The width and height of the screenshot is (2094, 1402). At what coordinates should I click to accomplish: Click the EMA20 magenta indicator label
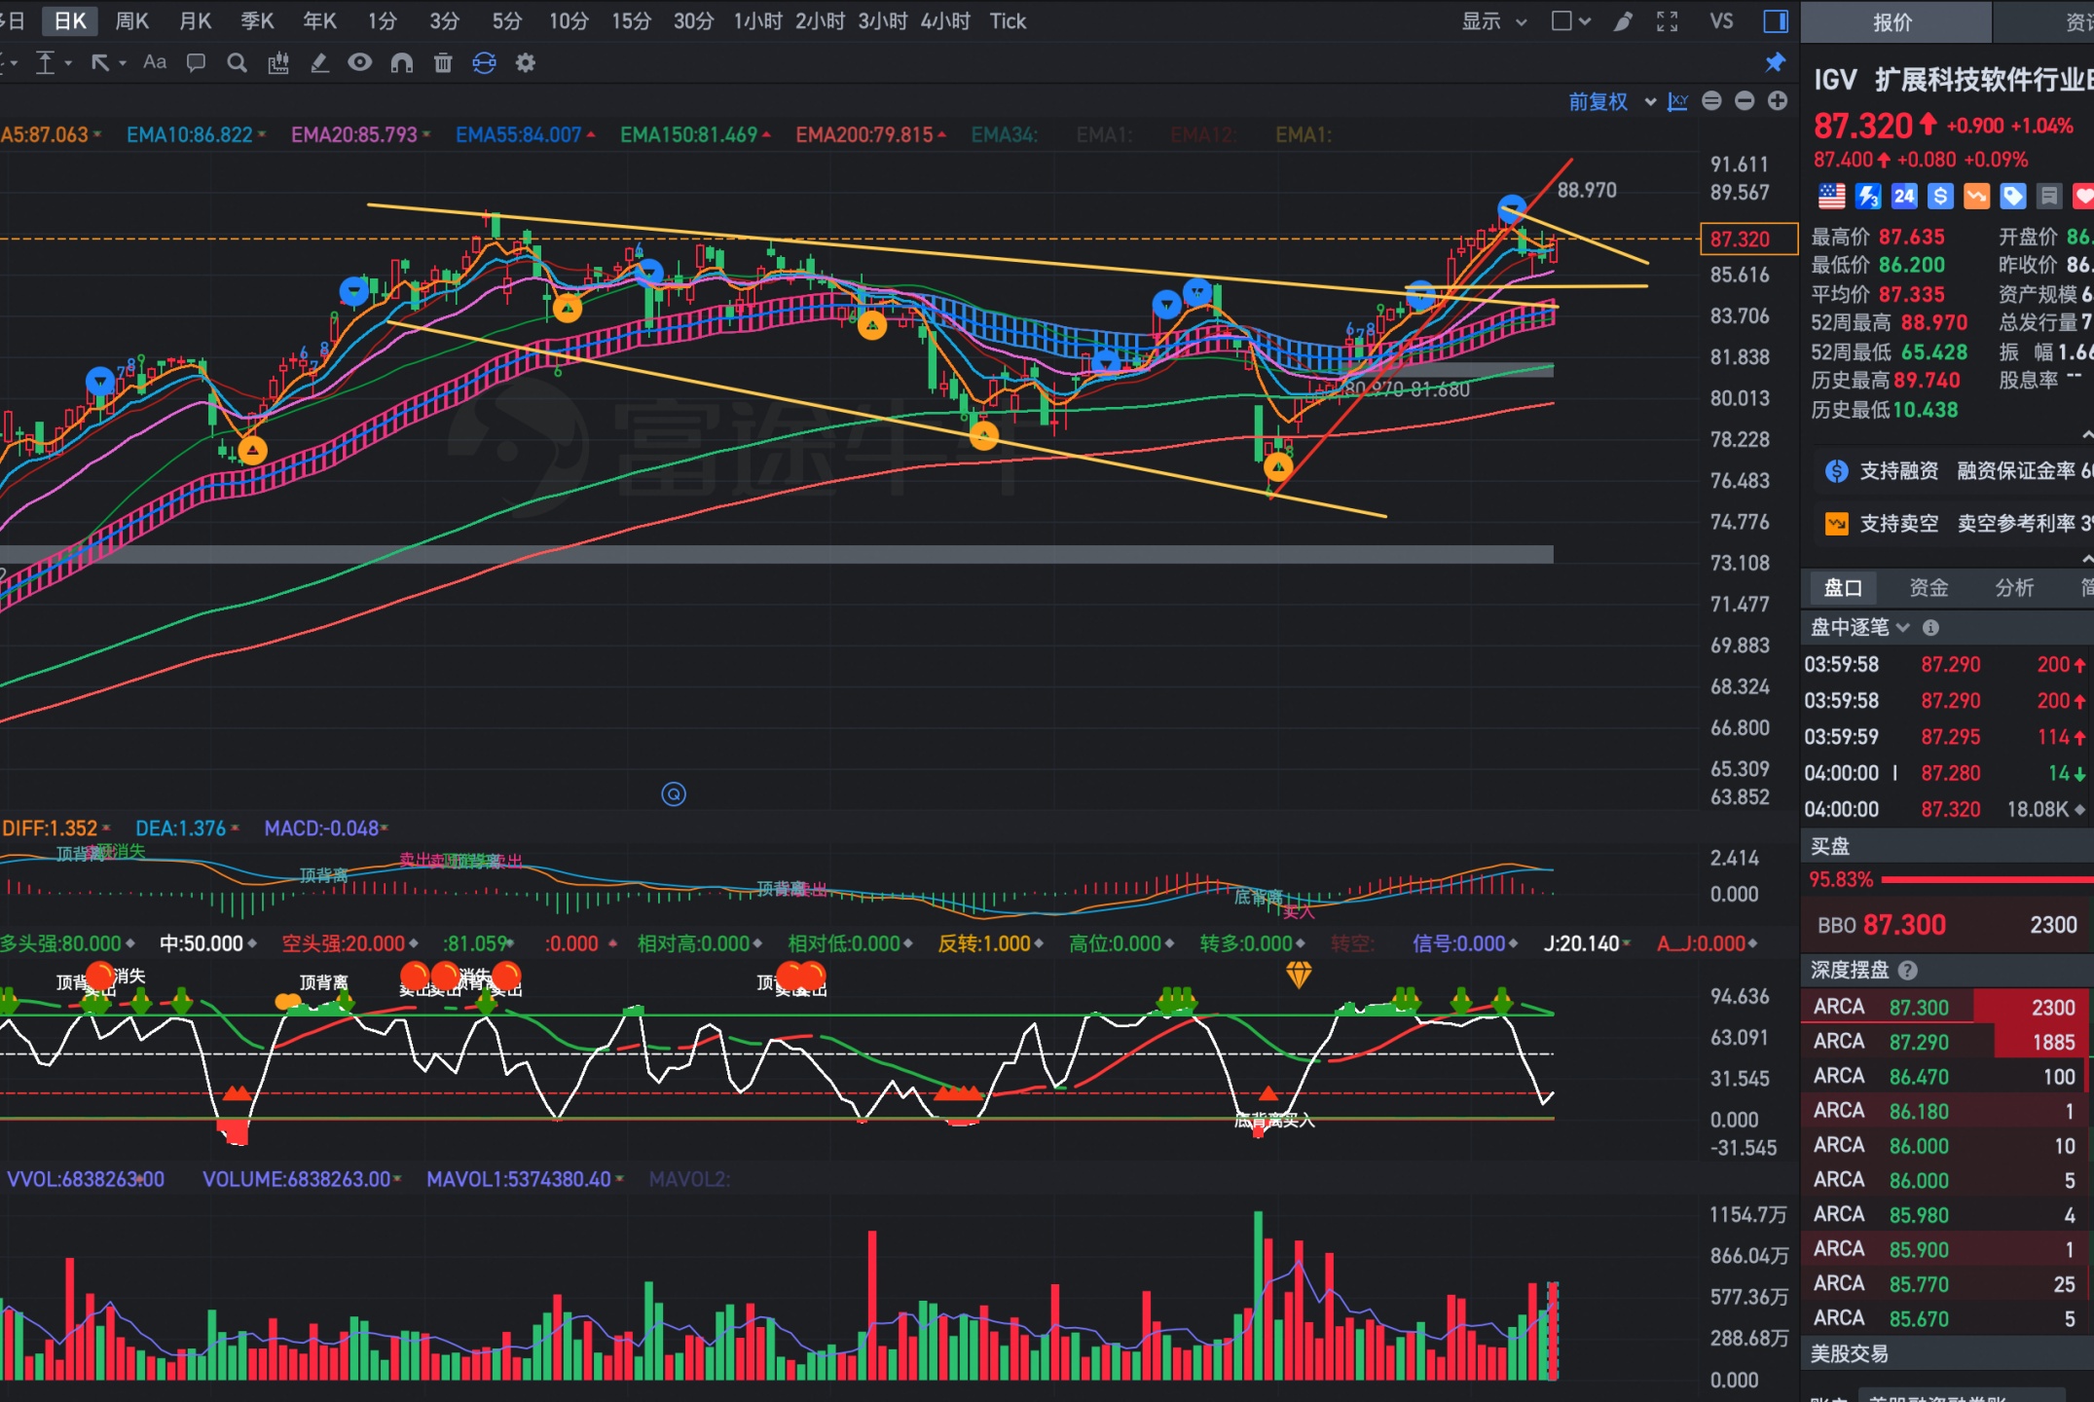tap(354, 135)
